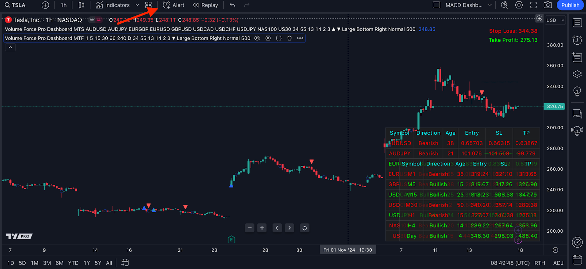Zoom in the chart

pyautogui.click(x=262, y=228)
